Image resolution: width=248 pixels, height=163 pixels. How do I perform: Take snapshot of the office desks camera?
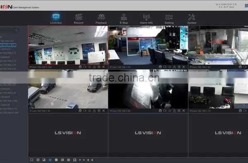(x=160, y=67)
